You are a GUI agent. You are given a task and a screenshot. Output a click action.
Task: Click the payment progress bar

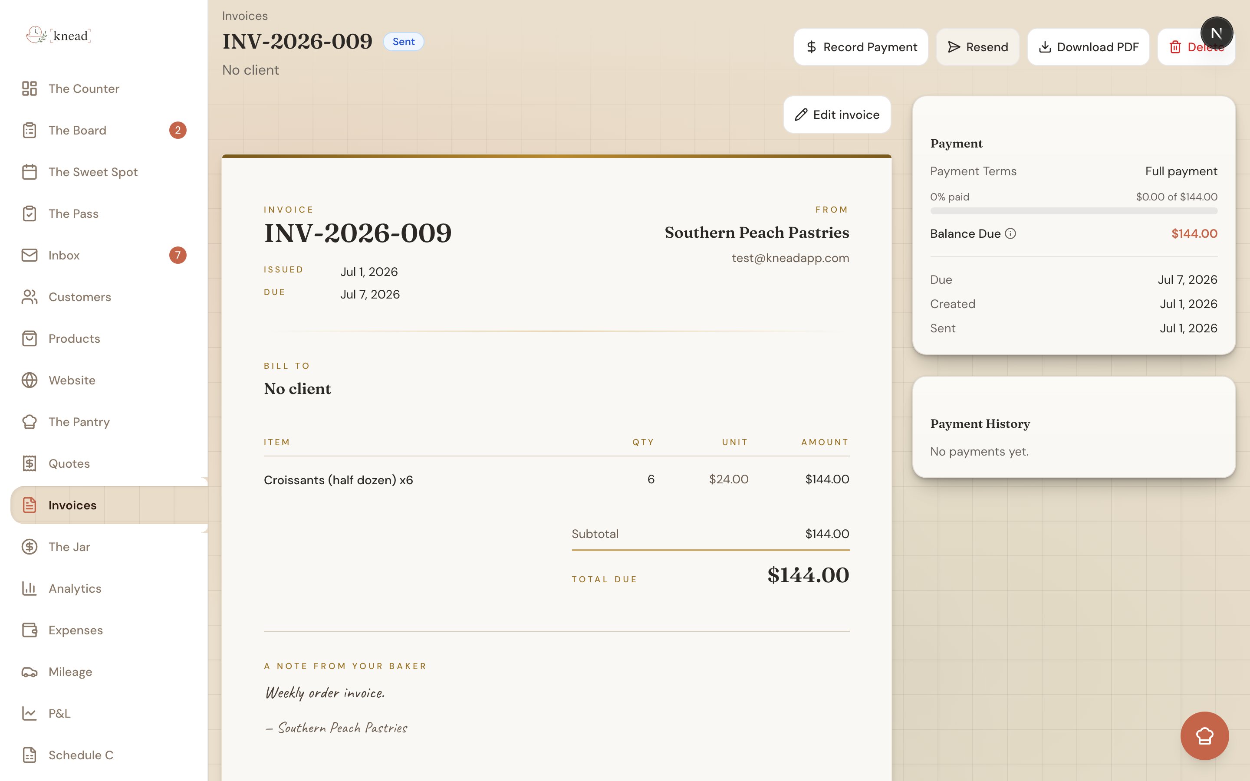point(1073,211)
